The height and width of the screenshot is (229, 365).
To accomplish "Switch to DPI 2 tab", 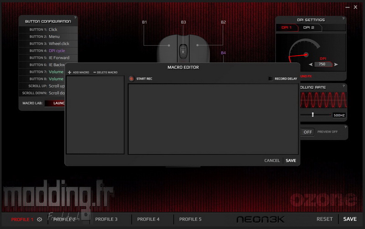I will [309, 27].
